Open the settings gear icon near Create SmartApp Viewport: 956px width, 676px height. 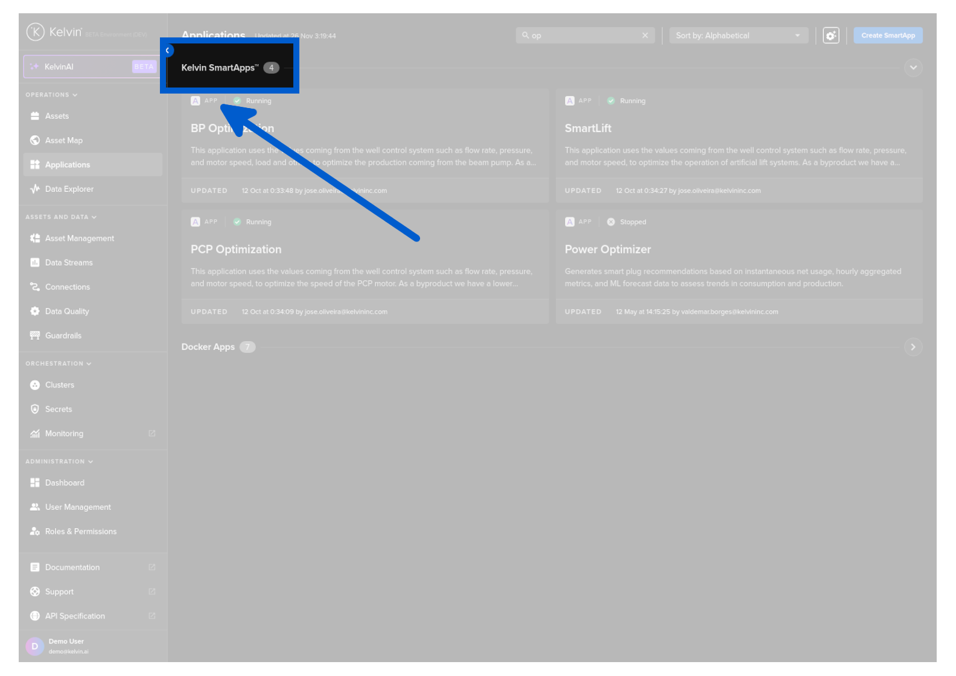[831, 36]
